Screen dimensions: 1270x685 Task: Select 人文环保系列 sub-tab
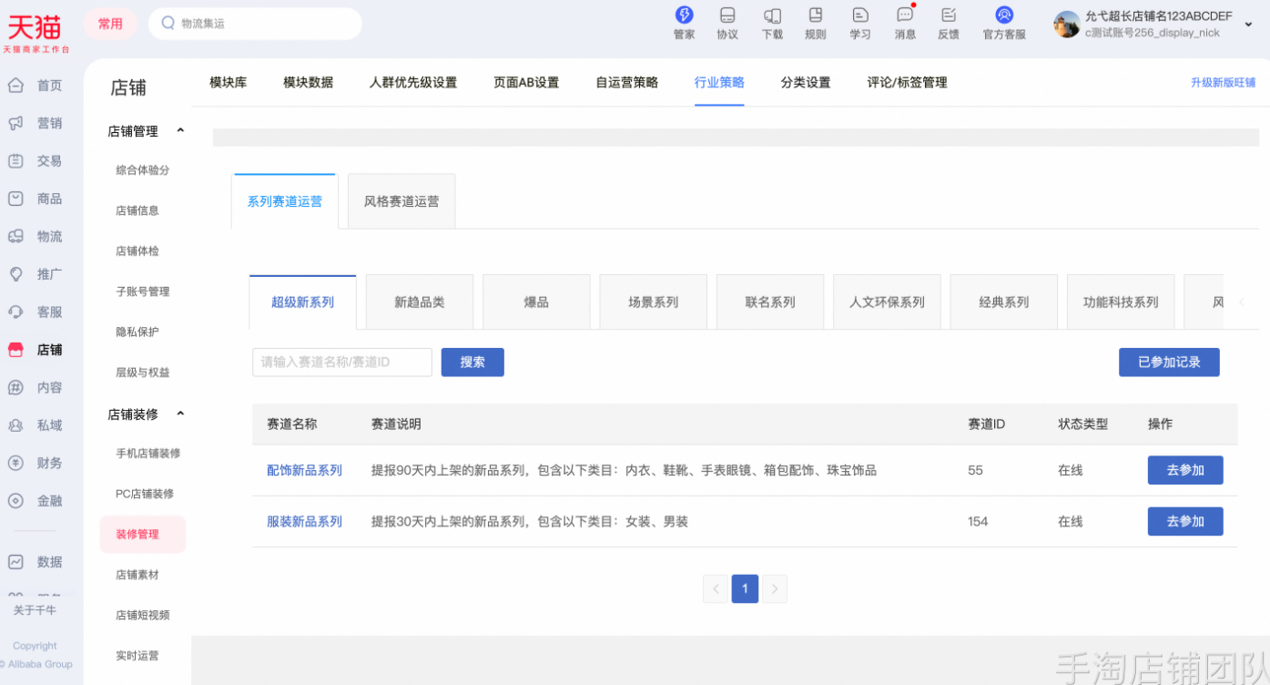[x=887, y=302]
